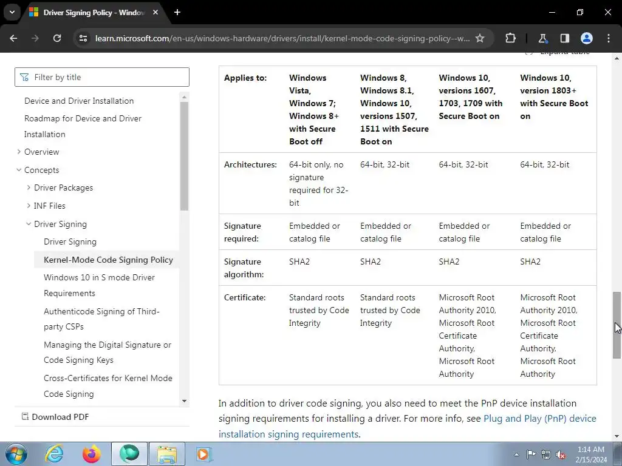
Task: Bookmark this page with the star icon
Action: pyautogui.click(x=480, y=38)
